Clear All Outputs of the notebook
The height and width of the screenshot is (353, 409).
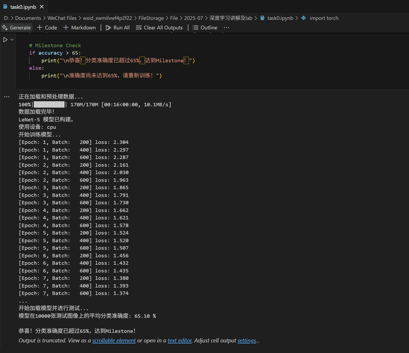pyautogui.click(x=159, y=28)
